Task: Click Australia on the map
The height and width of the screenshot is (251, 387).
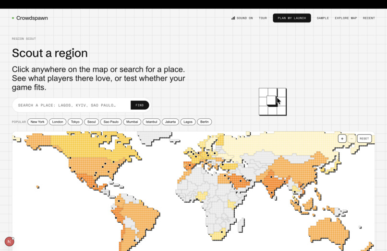Action: 328,231
